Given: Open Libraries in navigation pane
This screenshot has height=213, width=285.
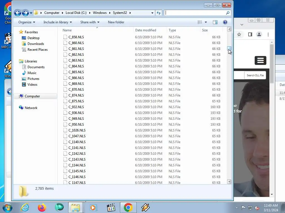Looking at the screenshot, I should pyautogui.click(x=31, y=61).
